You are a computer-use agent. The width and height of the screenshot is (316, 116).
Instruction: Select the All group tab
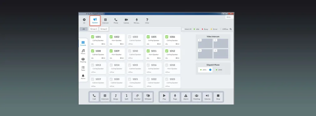pos(84,29)
